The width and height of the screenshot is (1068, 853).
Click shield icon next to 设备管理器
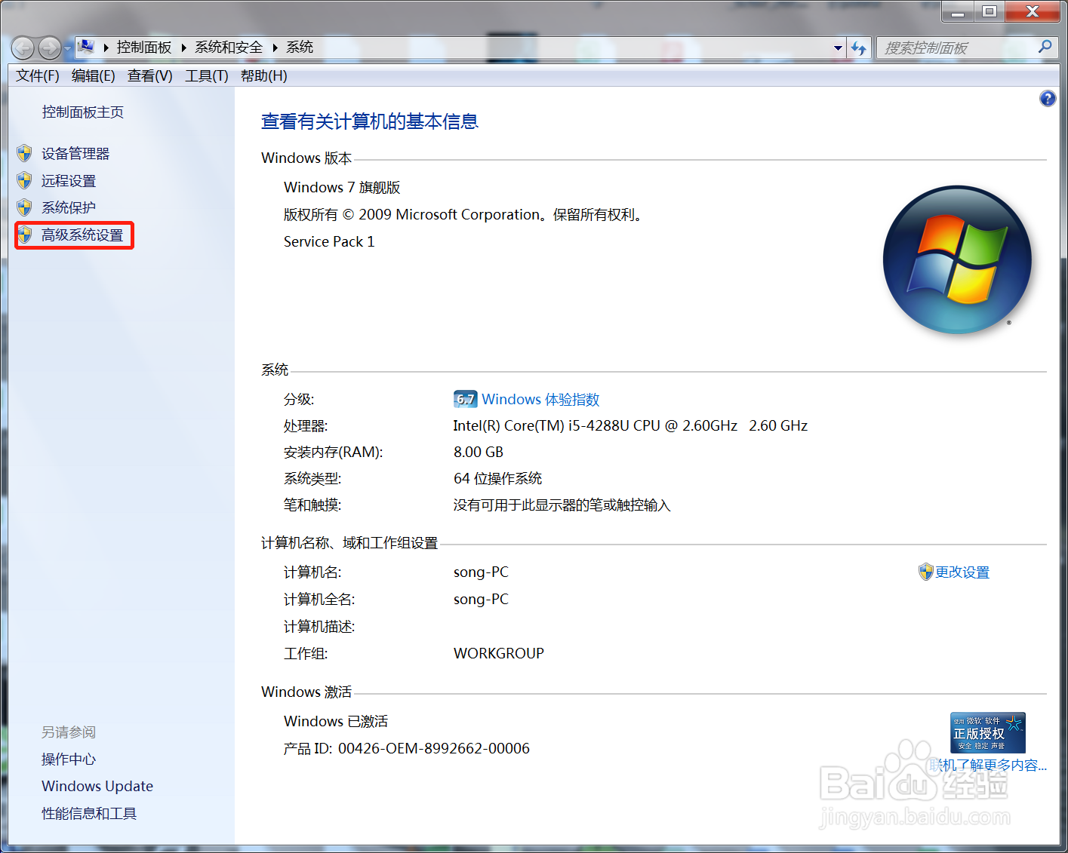pyautogui.click(x=25, y=153)
